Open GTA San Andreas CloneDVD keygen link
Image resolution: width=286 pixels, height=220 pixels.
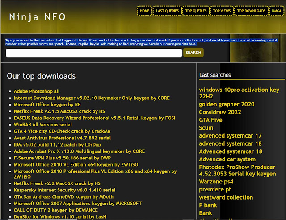(x=63, y=197)
